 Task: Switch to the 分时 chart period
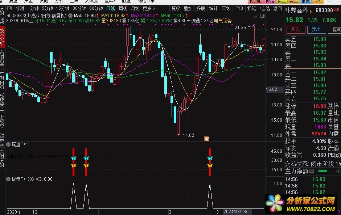[20, 8]
